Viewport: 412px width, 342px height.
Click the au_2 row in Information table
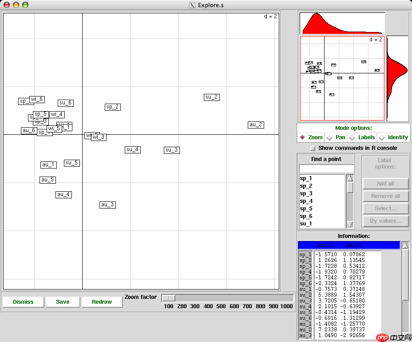(x=340, y=330)
